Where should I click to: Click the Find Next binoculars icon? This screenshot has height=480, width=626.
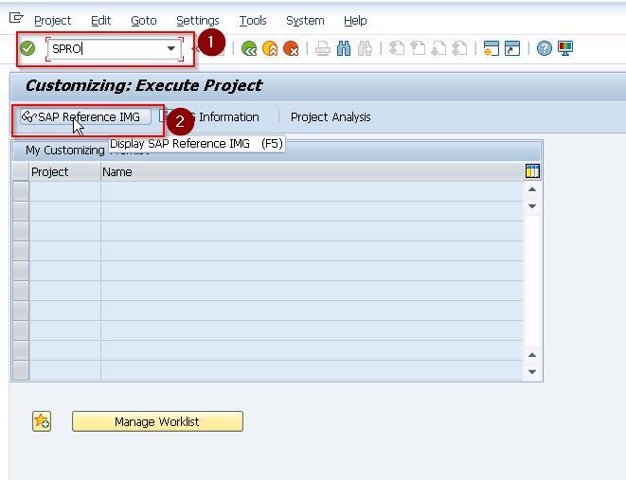pos(365,48)
